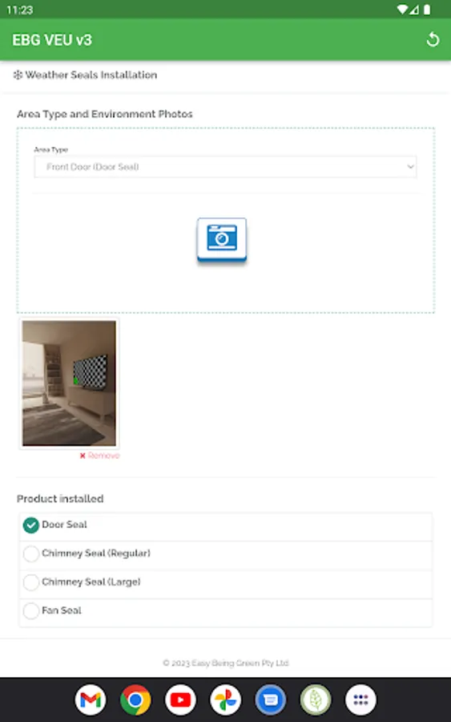Expand Area Type dropdown chevron arrow
This screenshot has width=451, height=722.
point(410,167)
